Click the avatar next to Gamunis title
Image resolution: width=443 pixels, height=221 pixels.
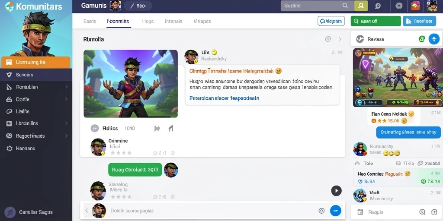click(x=115, y=6)
